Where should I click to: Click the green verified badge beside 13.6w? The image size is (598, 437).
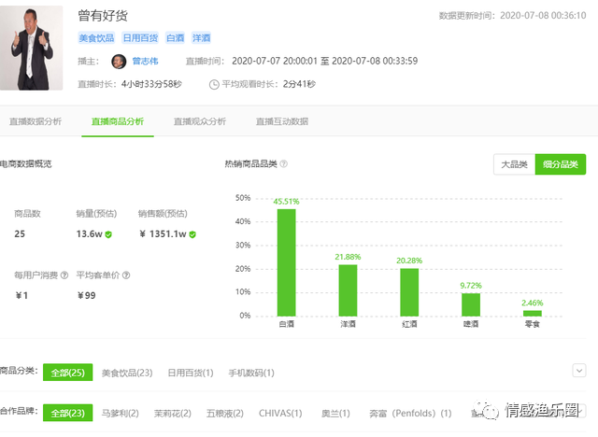pos(108,234)
